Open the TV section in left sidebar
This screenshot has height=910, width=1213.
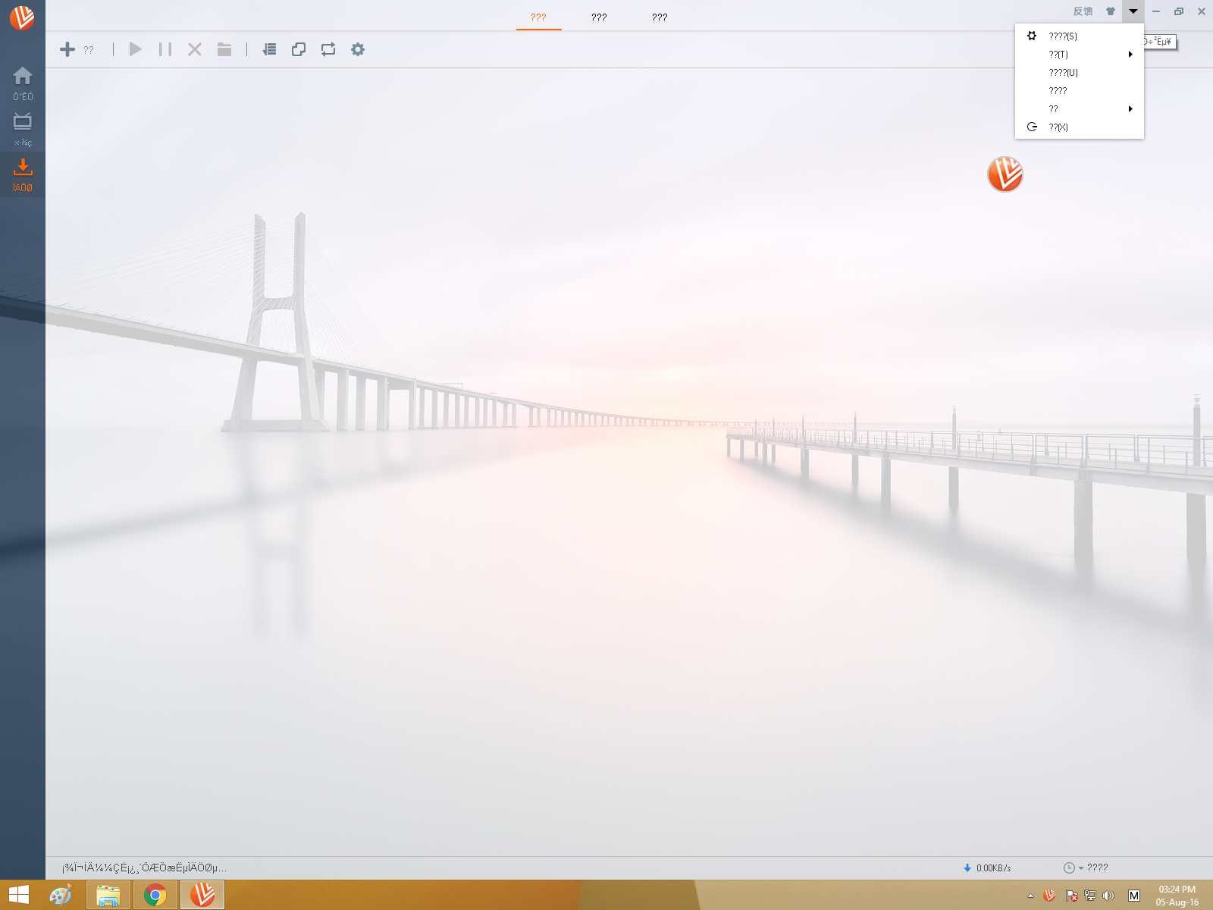(23, 128)
